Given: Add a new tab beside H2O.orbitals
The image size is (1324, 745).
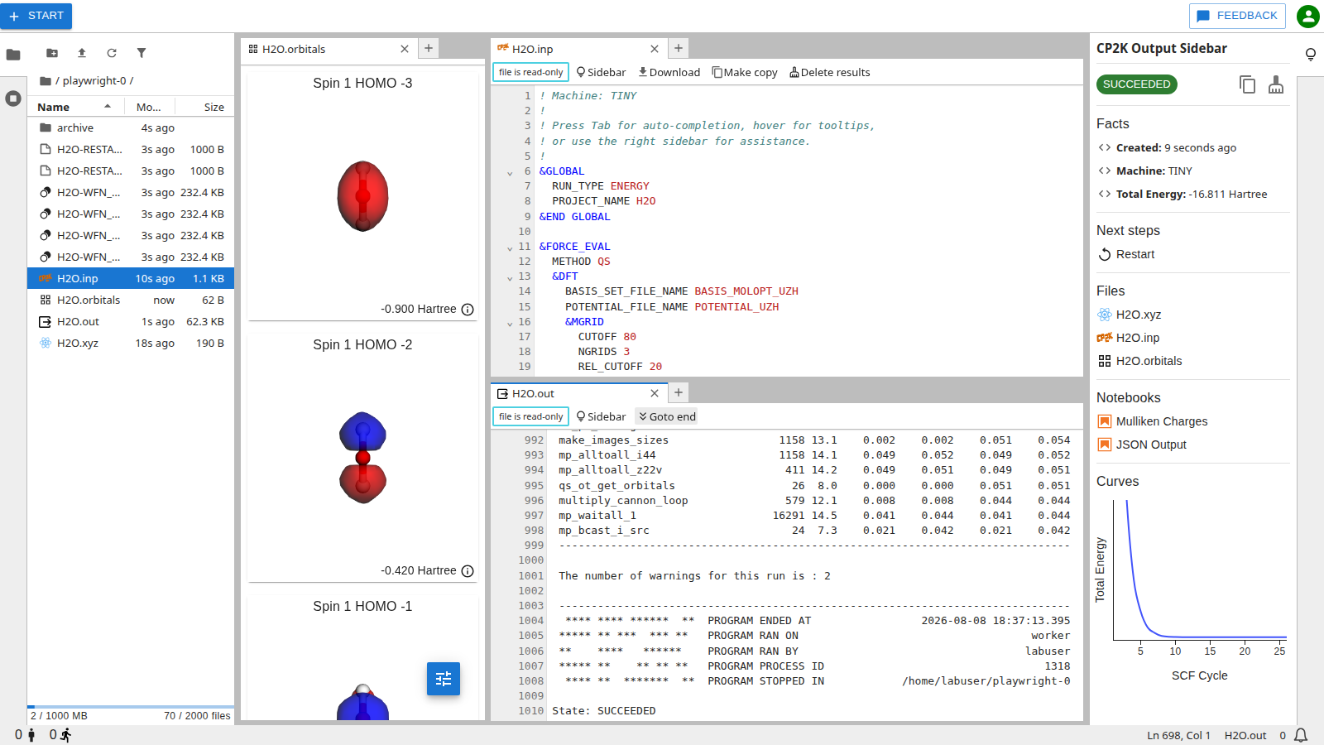Looking at the screenshot, I should [429, 48].
